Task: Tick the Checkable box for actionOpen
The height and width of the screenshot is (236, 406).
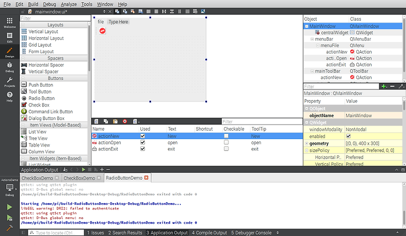Action: pos(226,143)
